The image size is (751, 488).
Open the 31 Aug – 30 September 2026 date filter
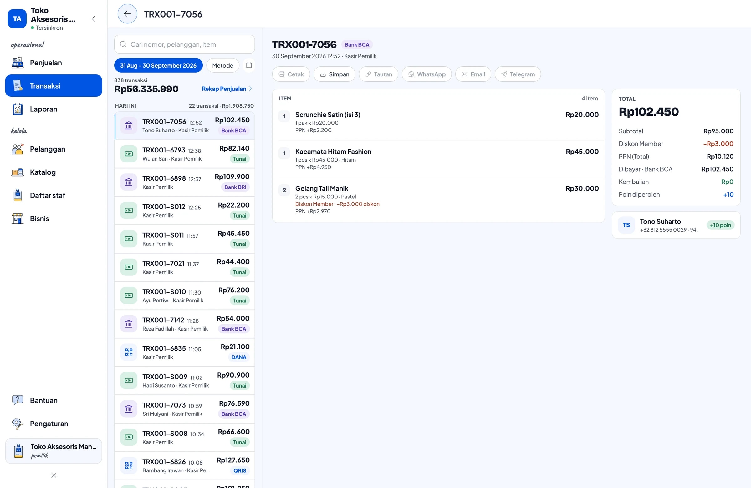pos(158,65)
